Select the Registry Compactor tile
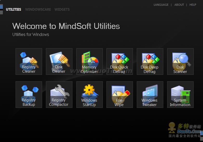 59,95
